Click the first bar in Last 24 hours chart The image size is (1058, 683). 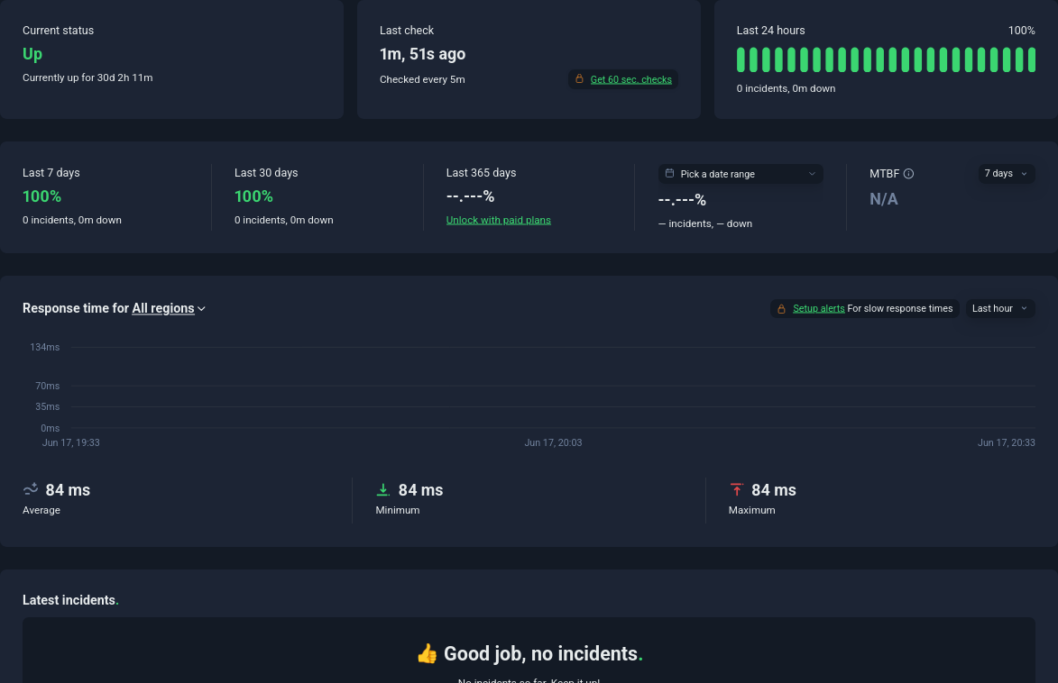[741, 60]
